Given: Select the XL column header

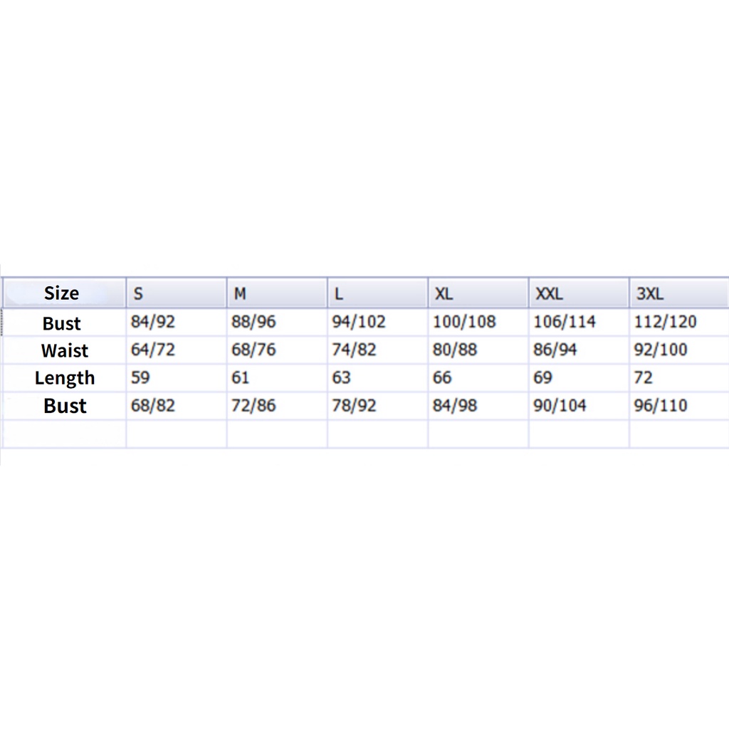Looking at the screenshot, I should 478,293.
